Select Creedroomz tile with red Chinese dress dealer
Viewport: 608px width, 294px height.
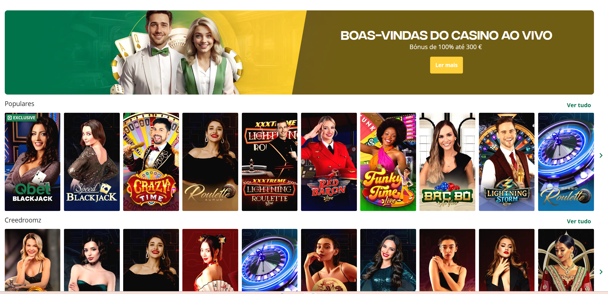click(210, 260)
